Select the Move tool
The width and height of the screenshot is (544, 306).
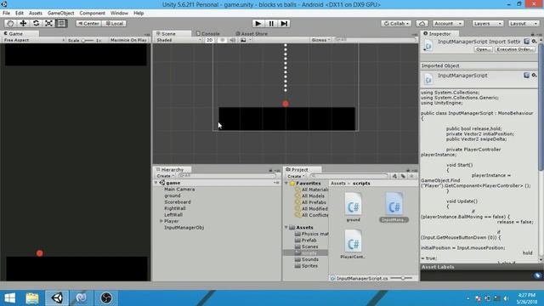(x=23, y=23)
